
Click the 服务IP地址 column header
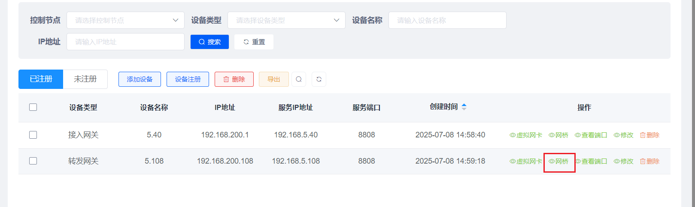click(x=296, y=107)
